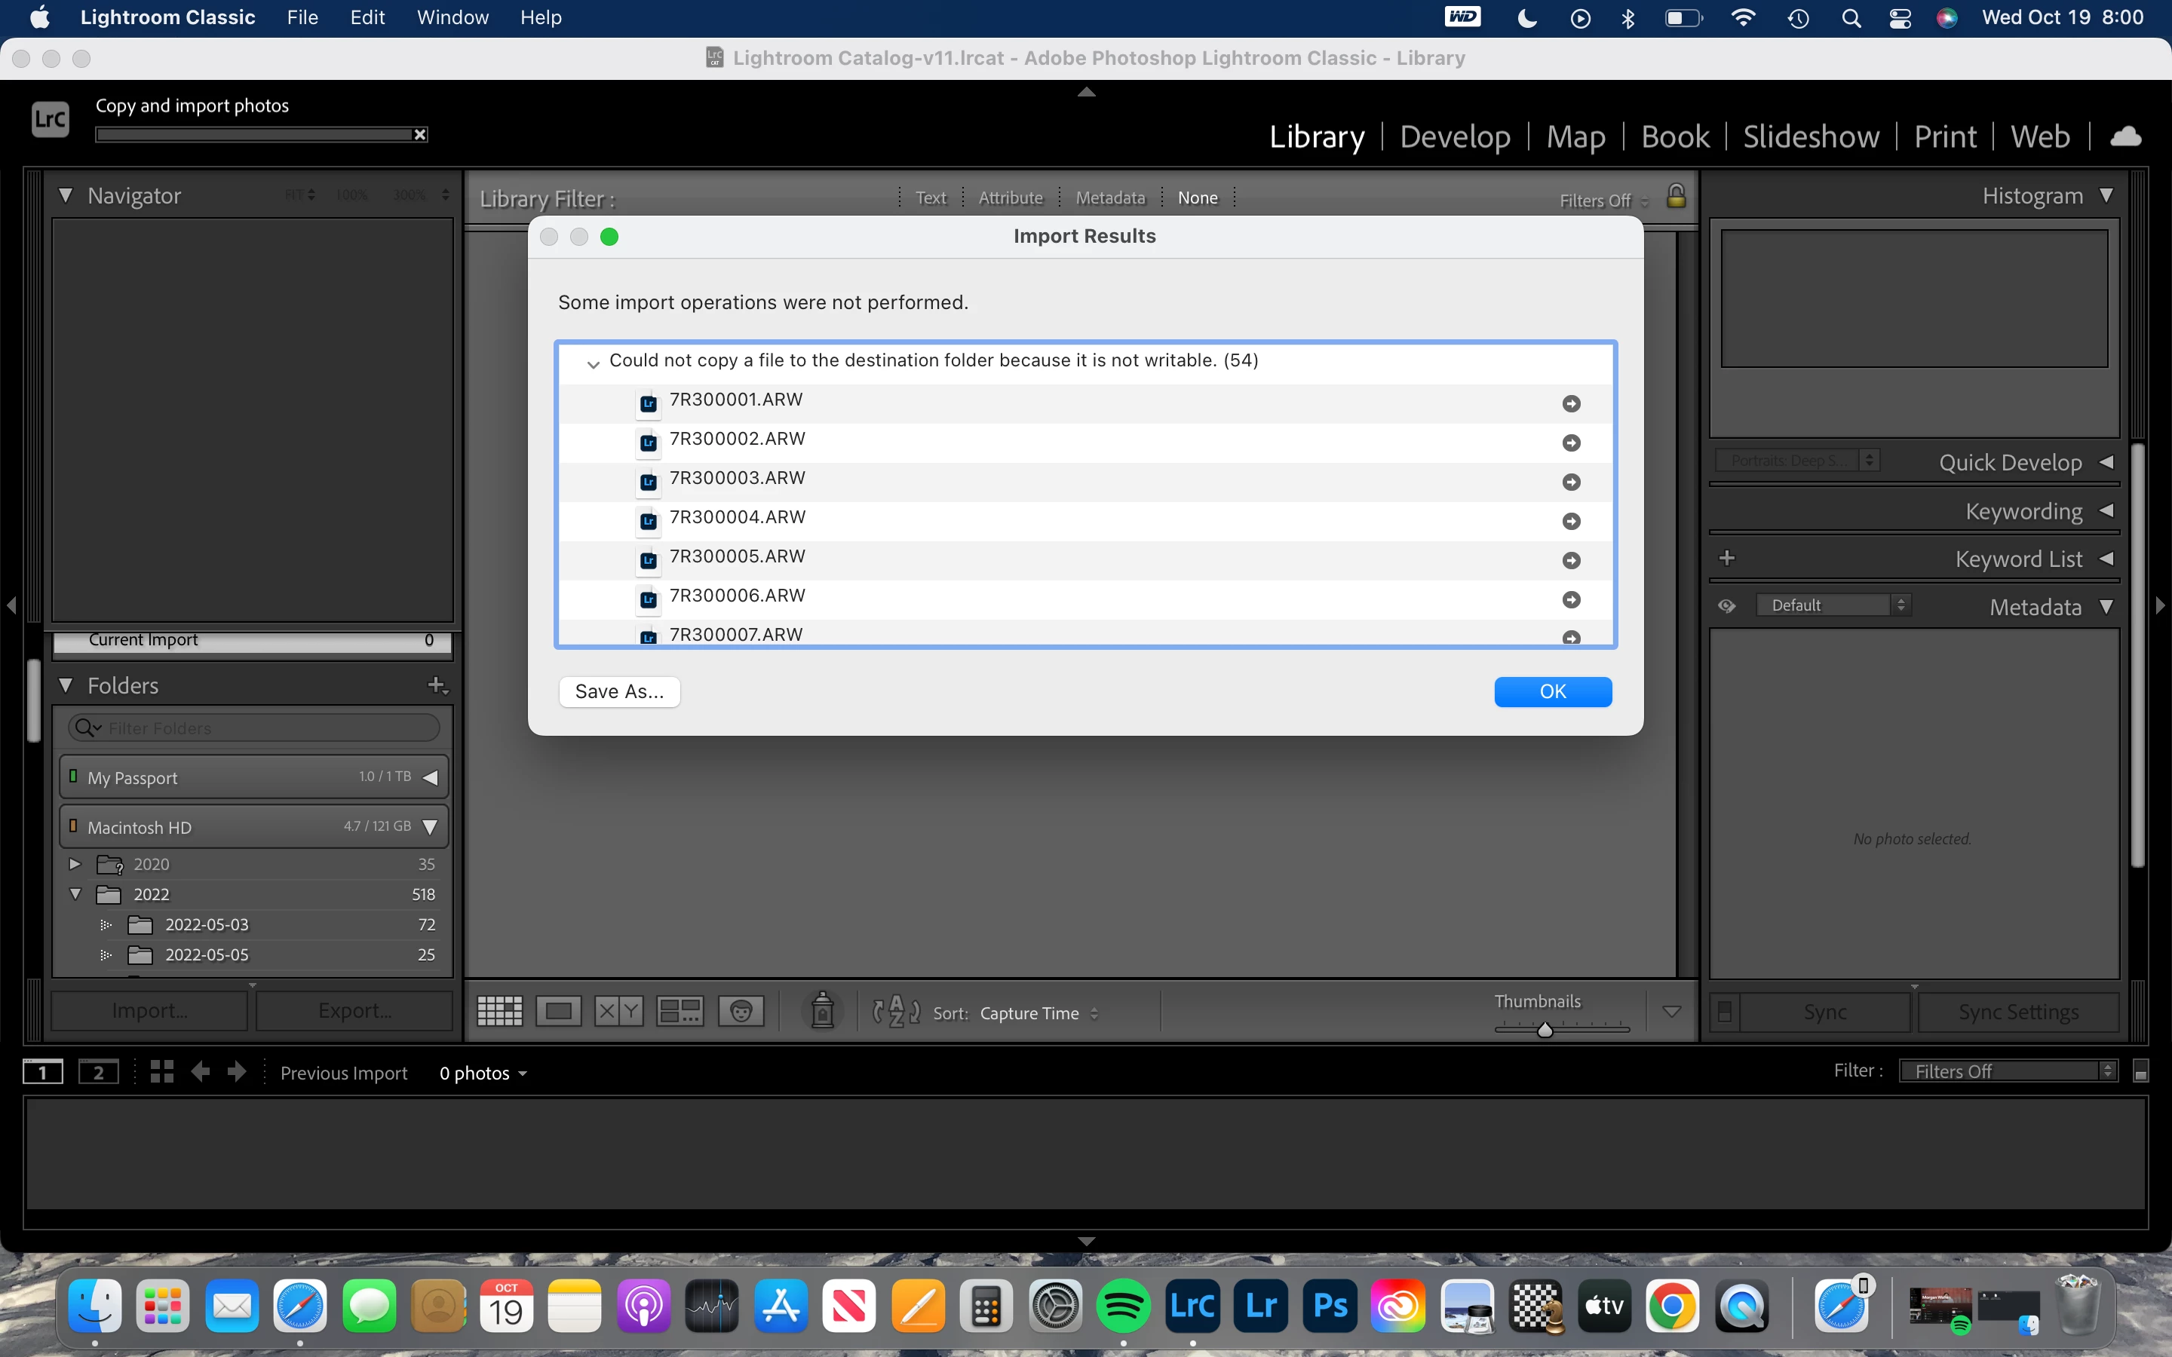Switch to the Develop module

click(1455, 136)
